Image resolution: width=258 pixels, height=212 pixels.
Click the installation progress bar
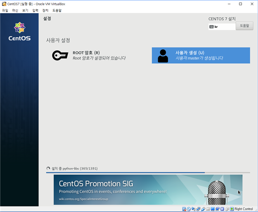(148, 172)
